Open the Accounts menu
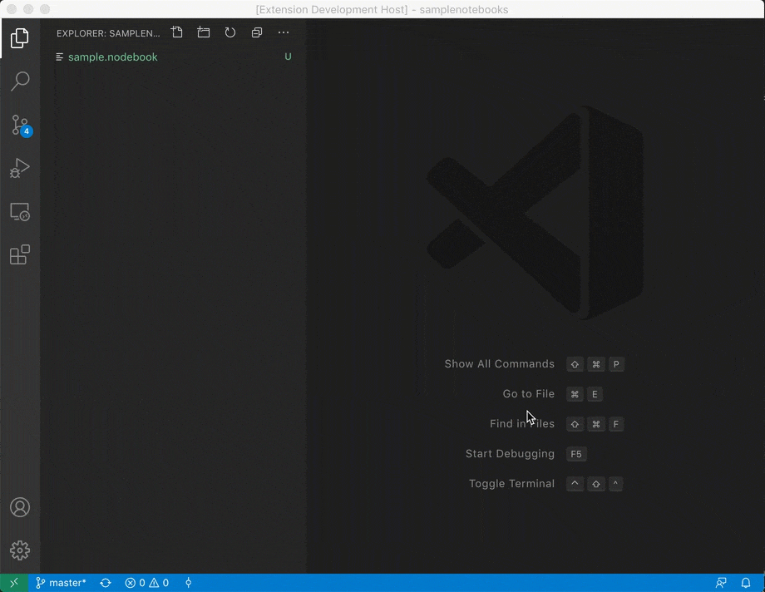765x592 pixels. coord(20,507)
